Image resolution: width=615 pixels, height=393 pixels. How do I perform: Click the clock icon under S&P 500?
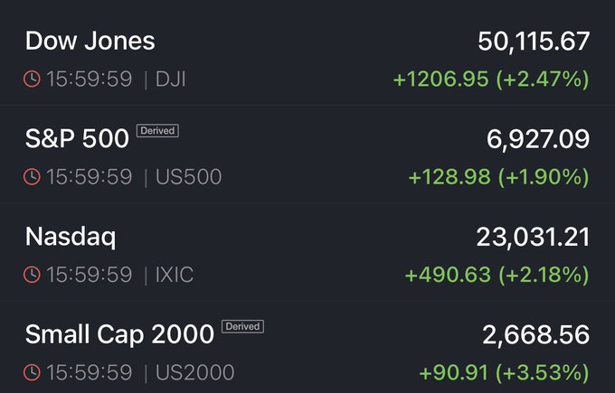tap(32, 177)
